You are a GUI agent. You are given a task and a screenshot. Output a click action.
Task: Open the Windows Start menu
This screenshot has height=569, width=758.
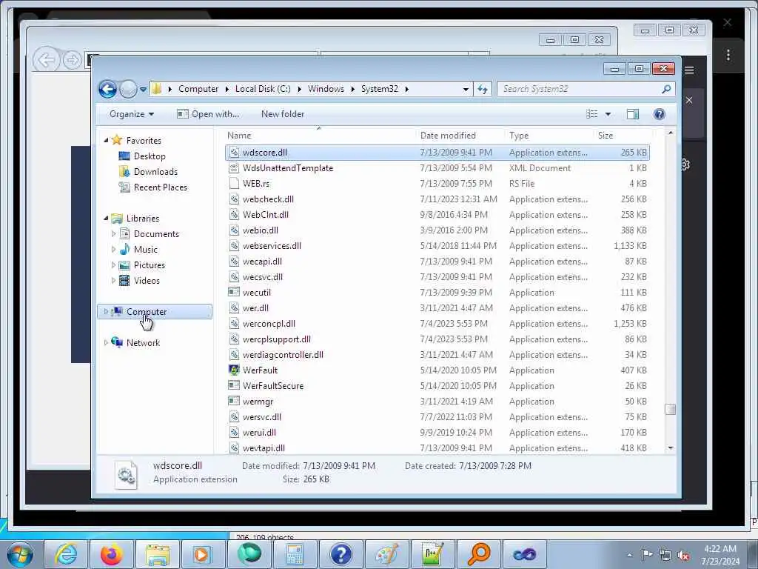tap(20, 554)
